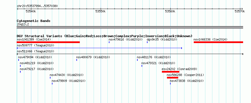Click the red esv24202 loss variant bar
The image size is (251, 103).
coord(171,72)
